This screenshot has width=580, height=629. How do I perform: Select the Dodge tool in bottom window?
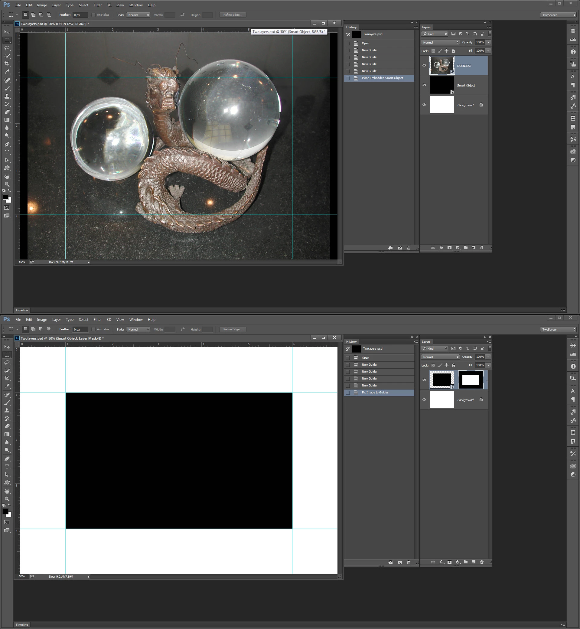(7, 450)
